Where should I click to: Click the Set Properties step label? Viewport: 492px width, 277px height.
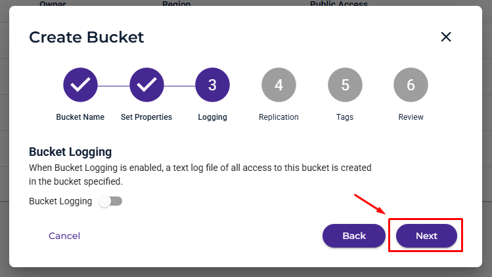coord(146,117)
